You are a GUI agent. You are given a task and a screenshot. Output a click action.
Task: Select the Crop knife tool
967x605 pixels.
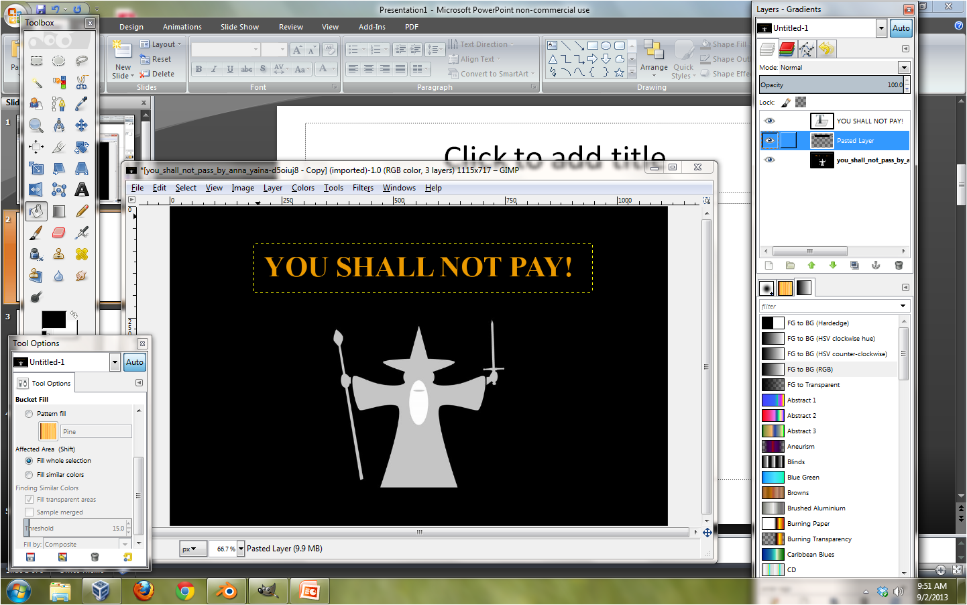[59, 147]
